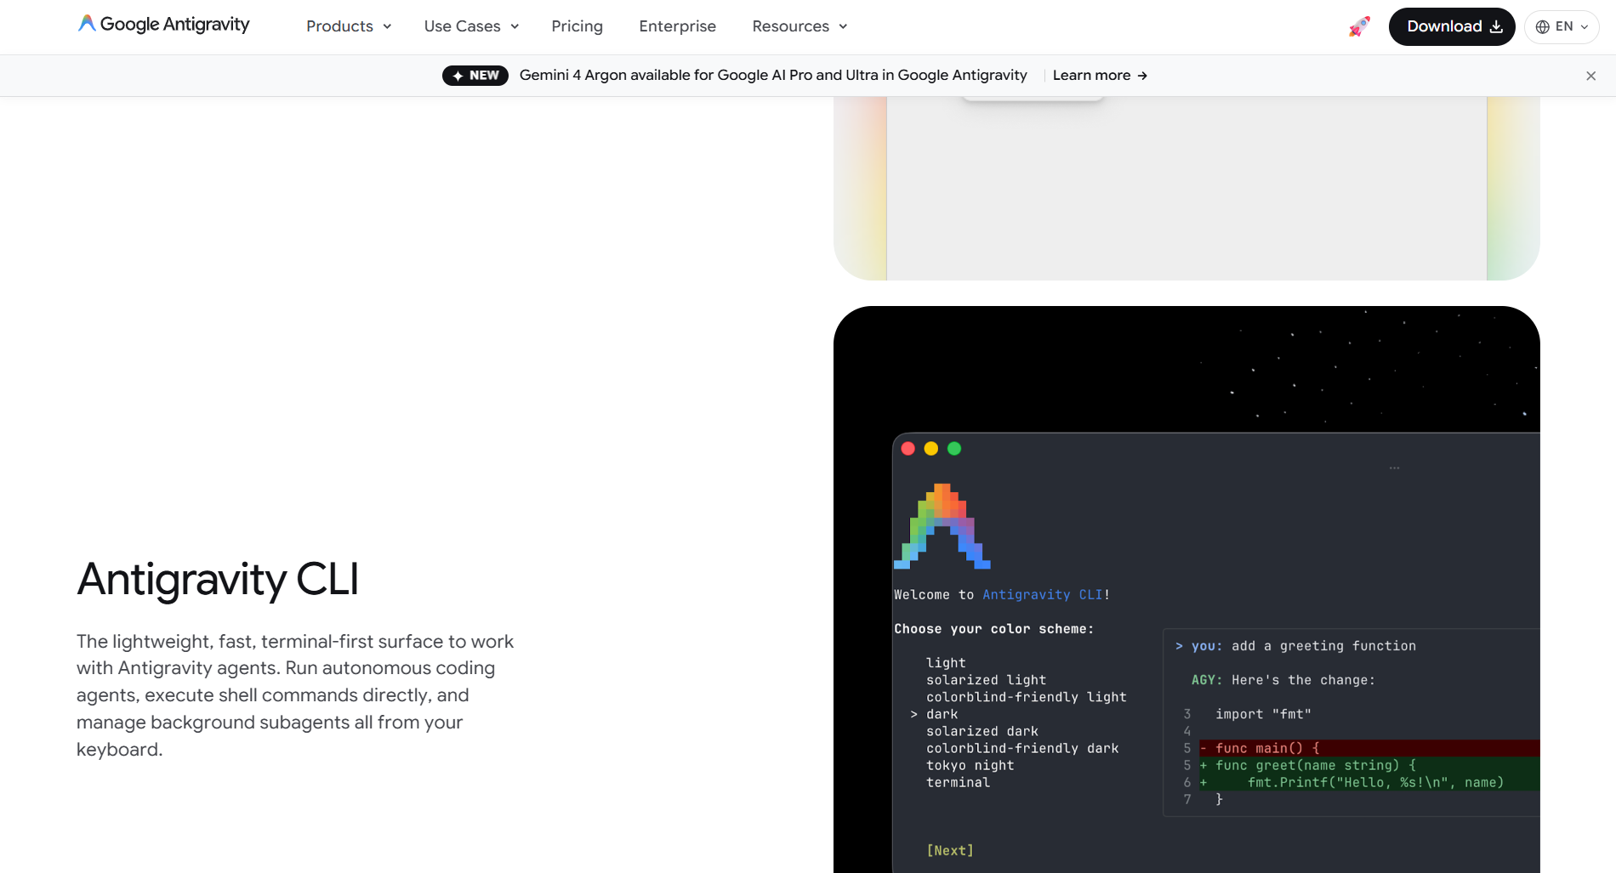Select the 'light' color scheme option
The width and height of the screenshot is (1616, 873).
[x=946, y=663]
